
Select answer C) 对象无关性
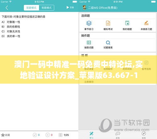11,31
